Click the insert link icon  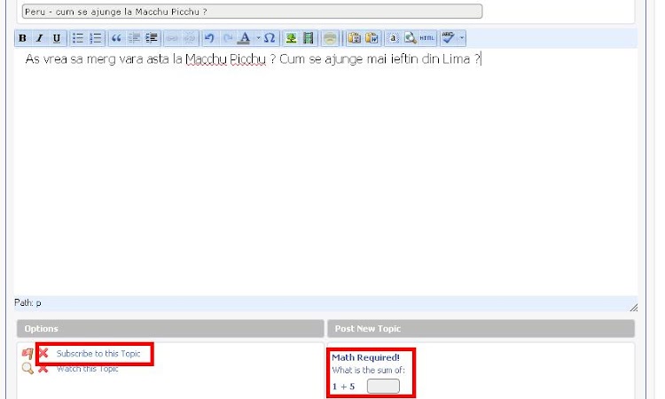pos(172,38)
